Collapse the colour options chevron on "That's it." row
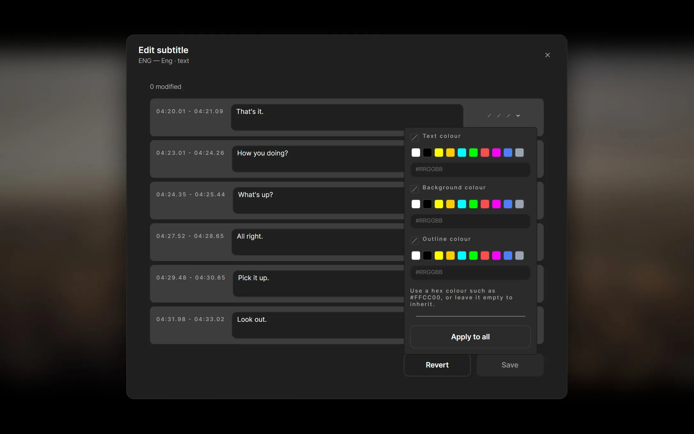This screenshot has width=694, height=434. [518, 116]
